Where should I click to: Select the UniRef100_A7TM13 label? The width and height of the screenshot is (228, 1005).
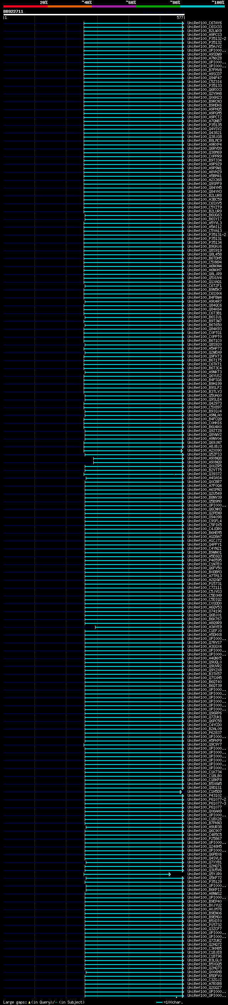pos(204,576)
